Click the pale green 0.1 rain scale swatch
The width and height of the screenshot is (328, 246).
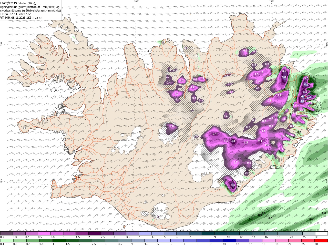(x=6, y=241)
